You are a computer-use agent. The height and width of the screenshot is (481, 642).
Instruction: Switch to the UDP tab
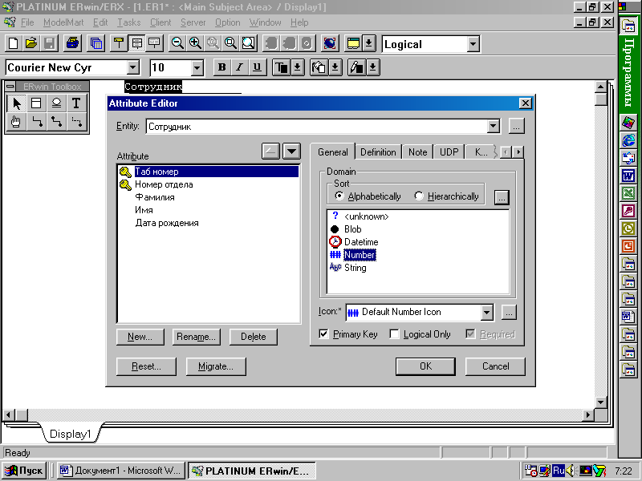[x=449, y=152]
